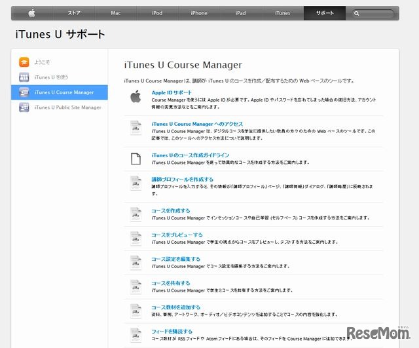Open the iTunes tab in the top bar
The height and width of the screenshot is (348, 419).
(x=282, y=13)
